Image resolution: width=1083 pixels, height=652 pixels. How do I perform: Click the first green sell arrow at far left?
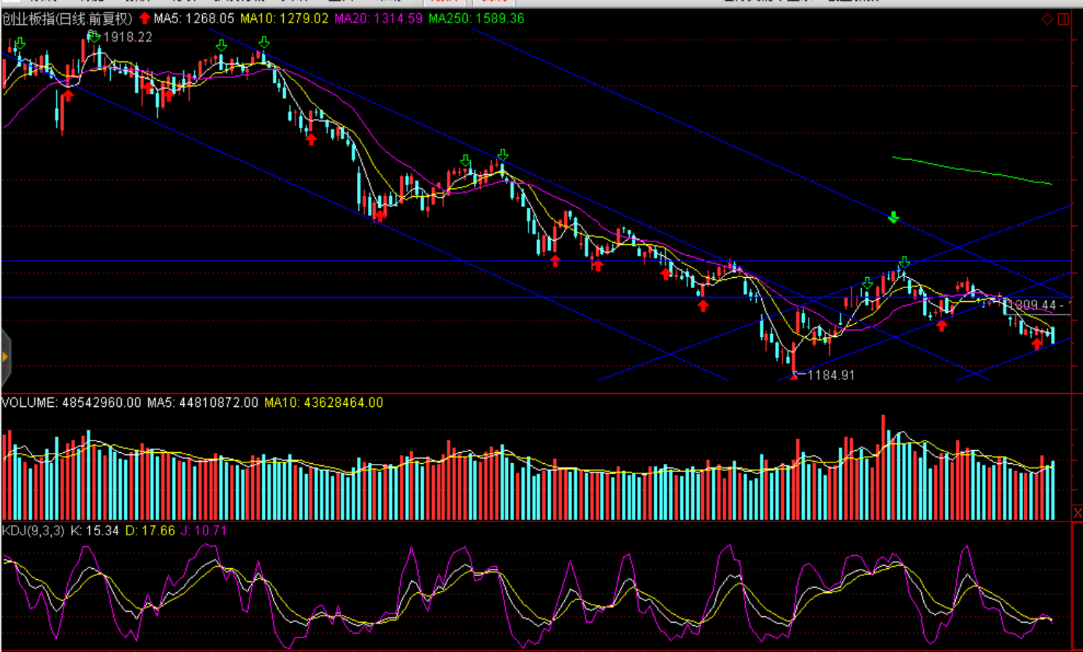20,44
